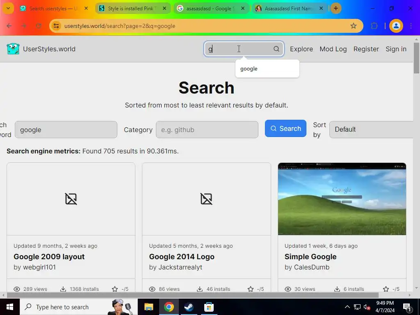Click the magnifier icon in header search box
The width and height of the screenshot is (420, 315).
(276, 49)
